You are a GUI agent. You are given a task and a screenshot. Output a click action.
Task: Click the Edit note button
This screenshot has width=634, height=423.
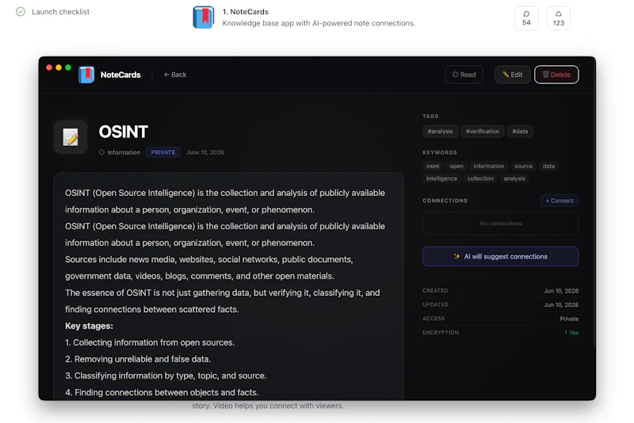[512, 75]
